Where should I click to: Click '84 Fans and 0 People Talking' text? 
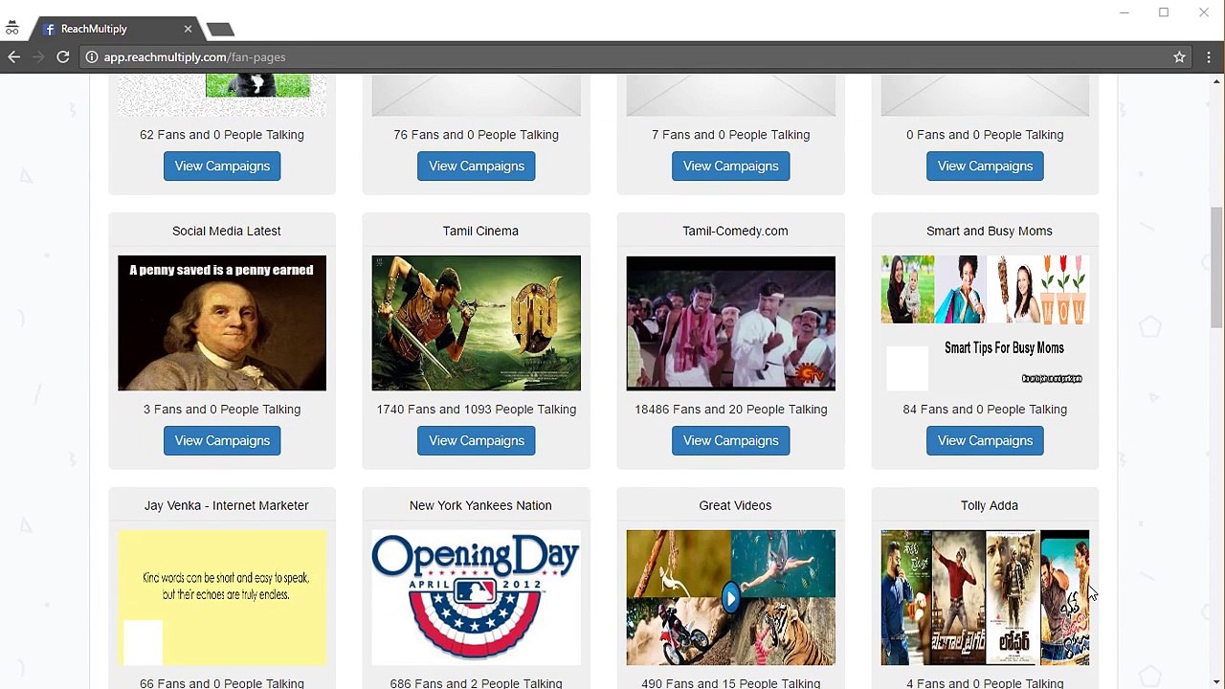pyautogui.click(x=985, y=410)
